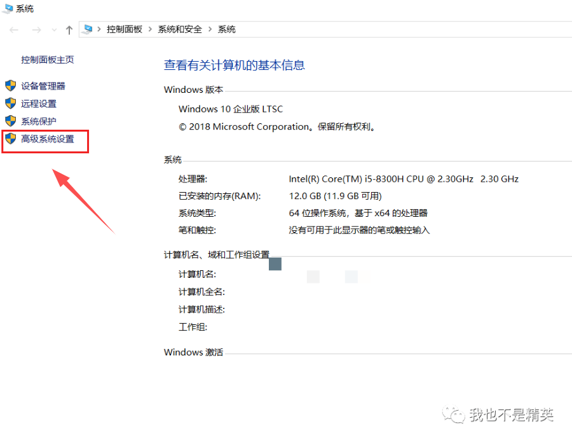Open the 控制面板主页 link
572x440 pixels.
tap(48, 60)
